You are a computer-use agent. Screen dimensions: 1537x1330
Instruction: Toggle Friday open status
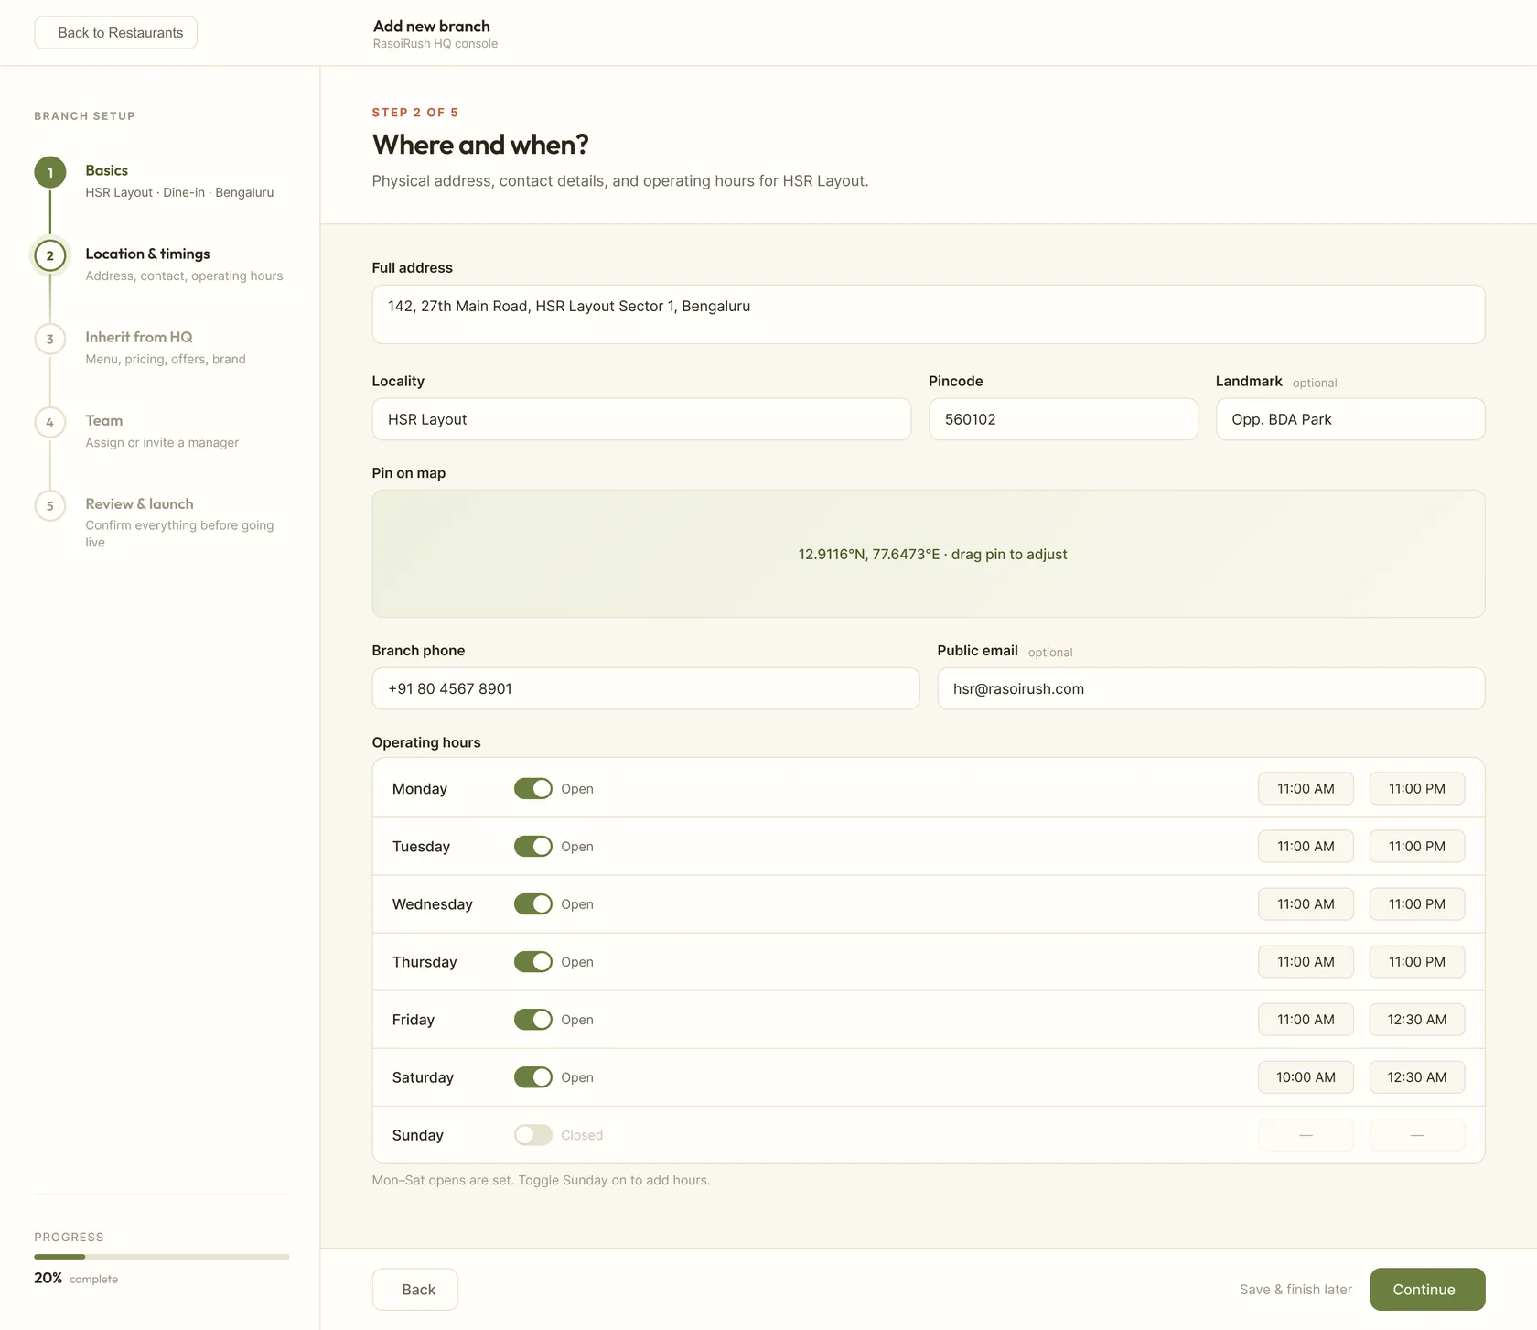(x=532, y=1019)
